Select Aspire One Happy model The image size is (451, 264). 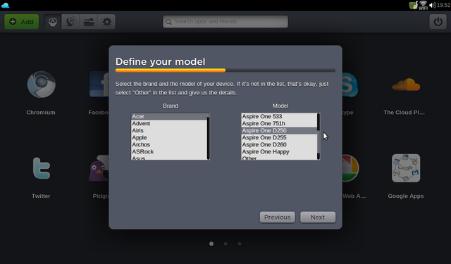pos(279,151)
